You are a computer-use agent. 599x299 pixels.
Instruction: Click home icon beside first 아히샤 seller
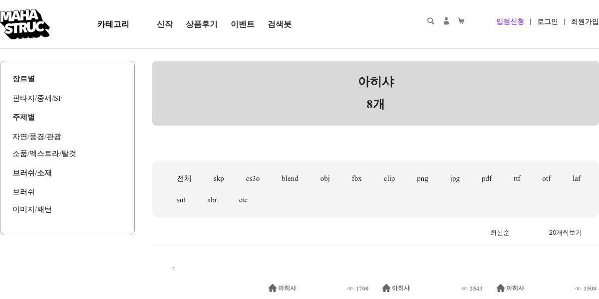point(273,288)
